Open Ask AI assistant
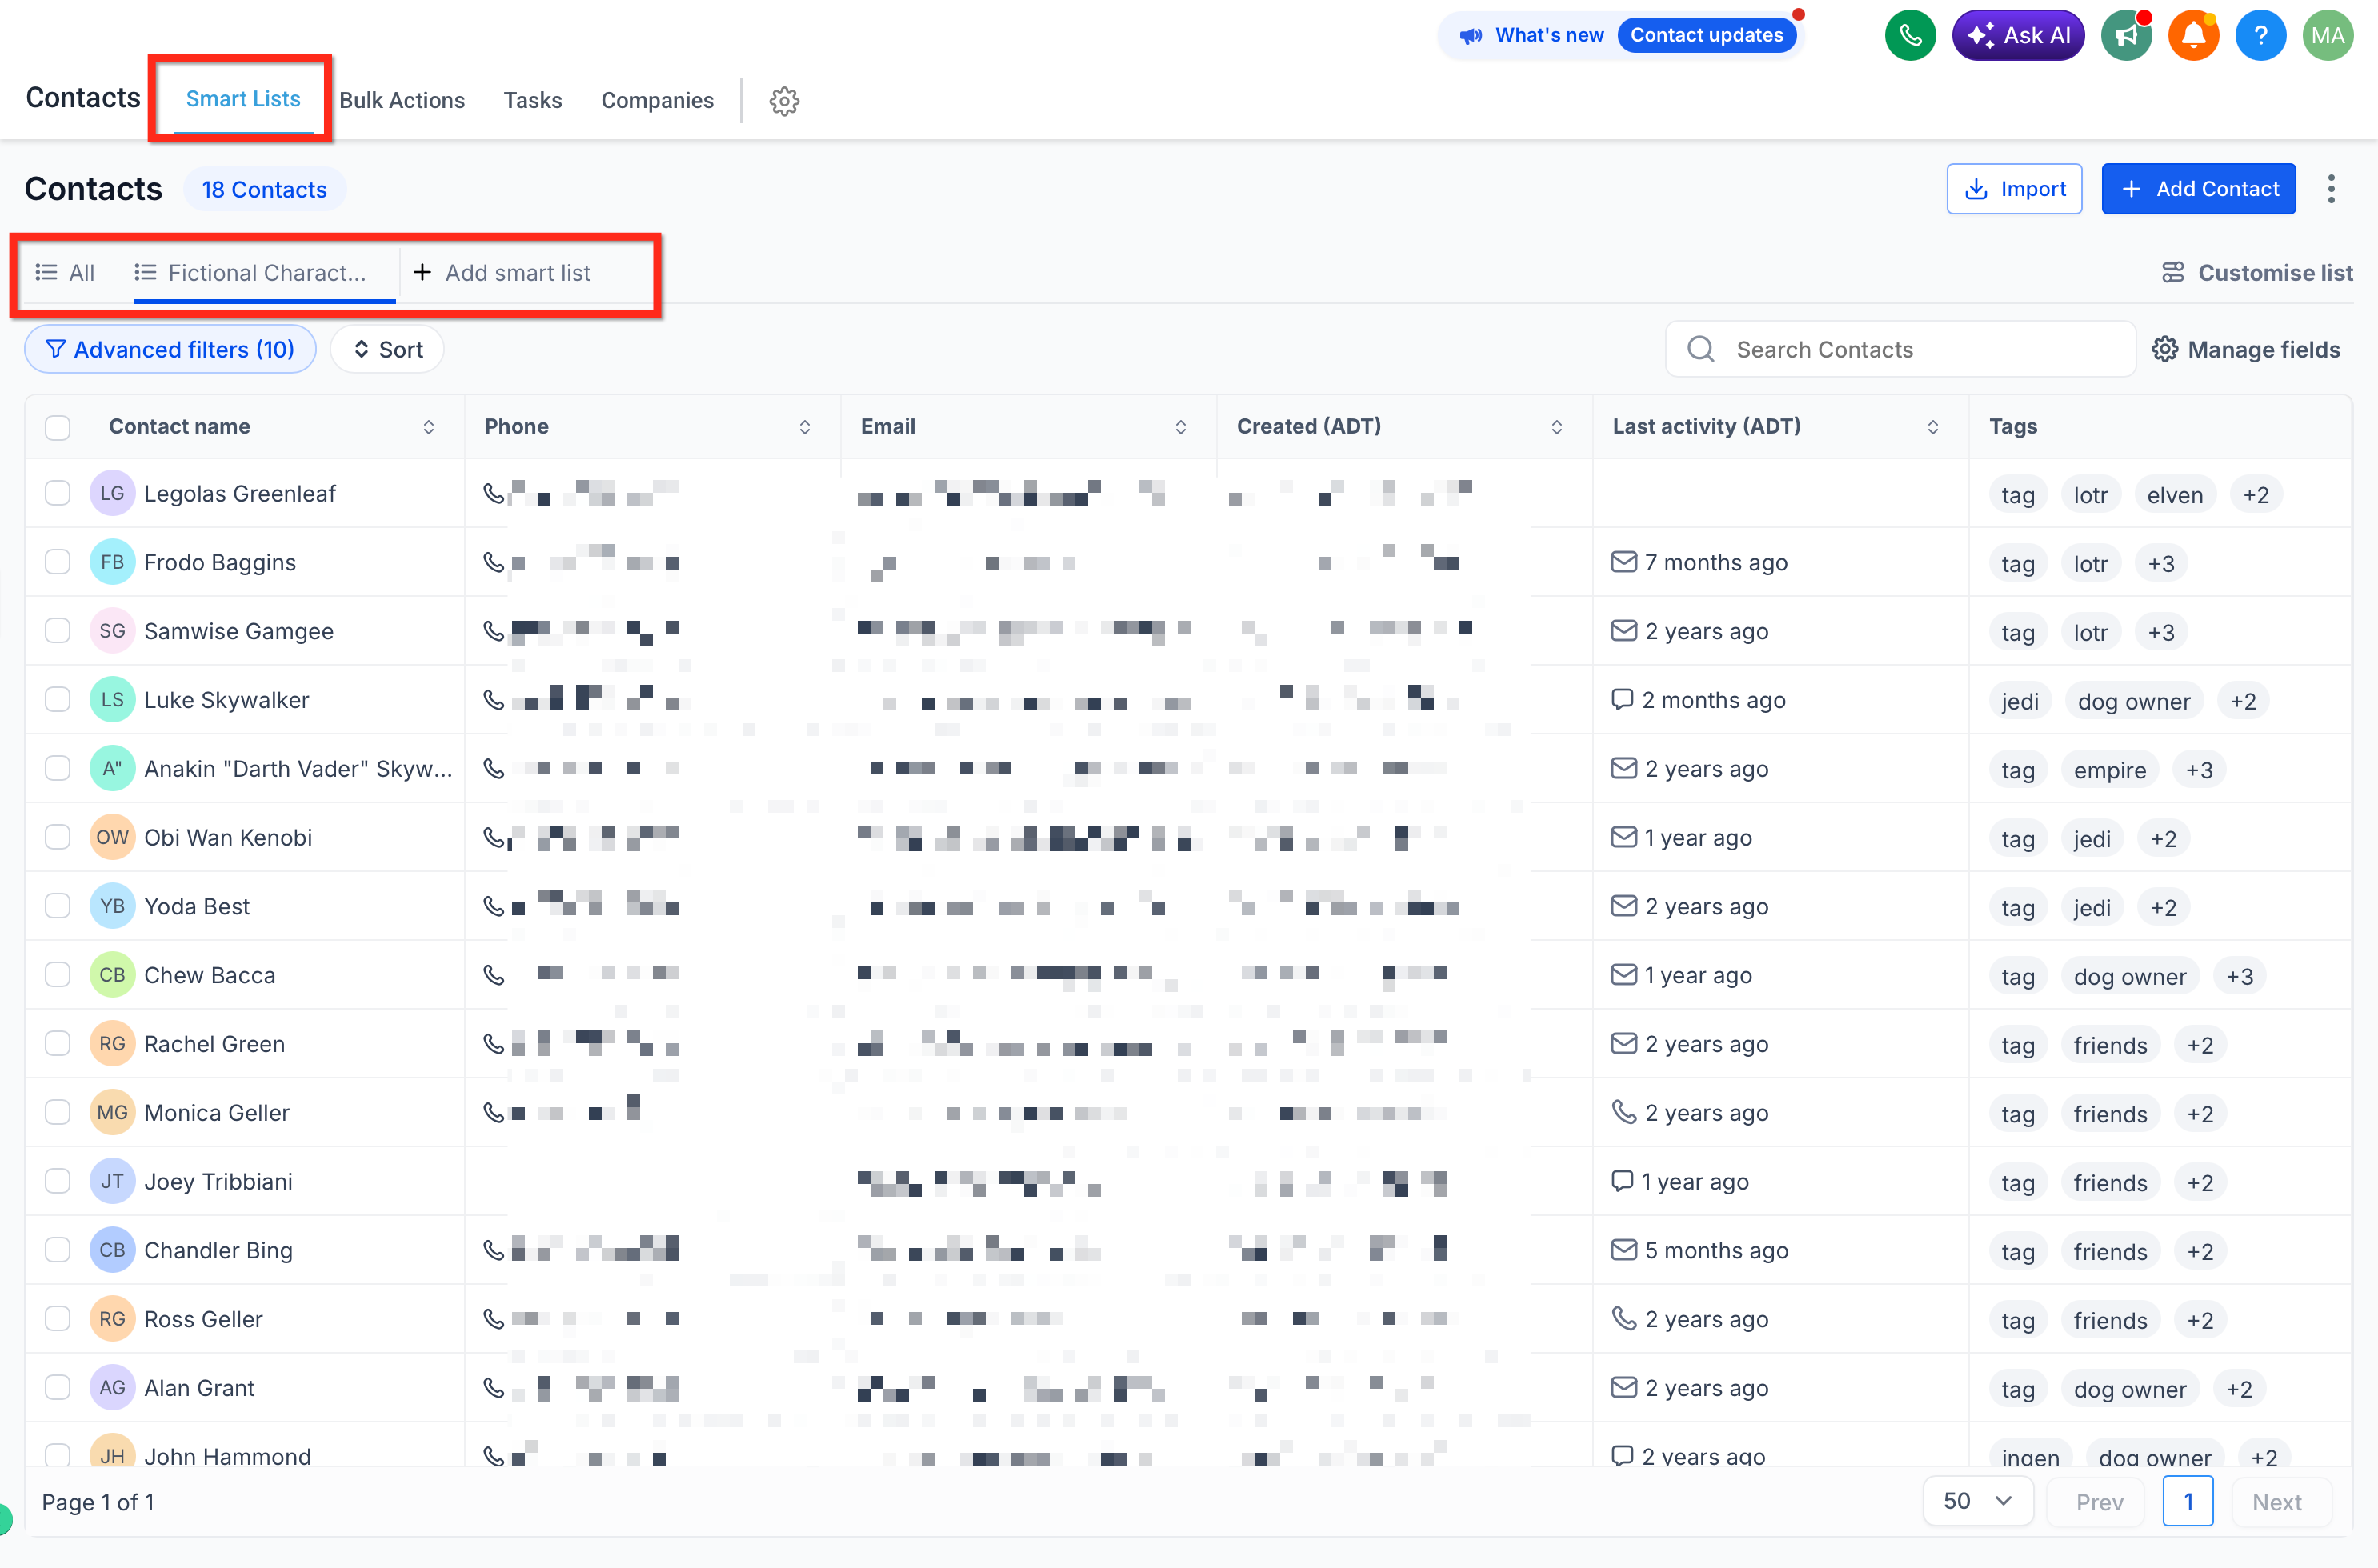The width and height of the screenshot is (2378, 1568). [2018, 36]
